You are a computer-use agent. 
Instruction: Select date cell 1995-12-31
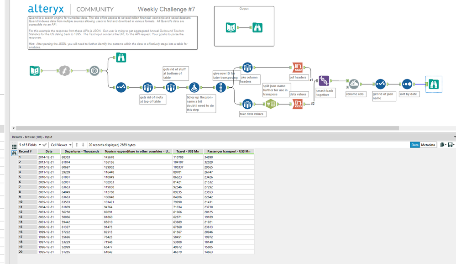pos(49,252)
